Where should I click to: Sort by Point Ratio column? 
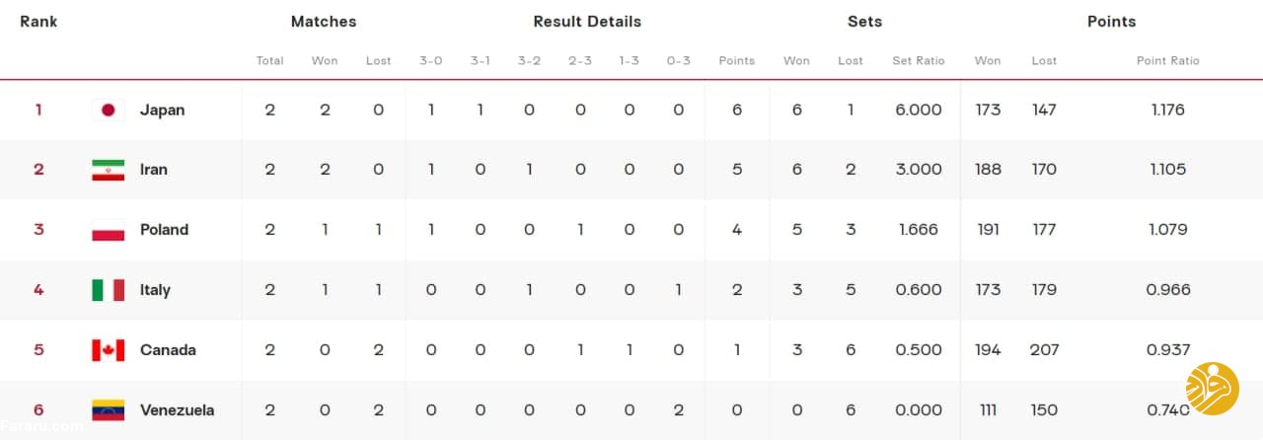click(x=1168, y=60)
